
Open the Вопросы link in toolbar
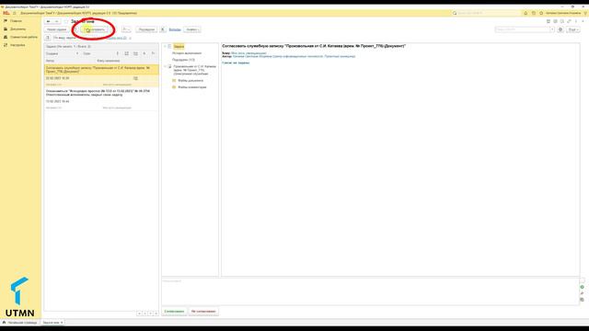coord(175,29)
